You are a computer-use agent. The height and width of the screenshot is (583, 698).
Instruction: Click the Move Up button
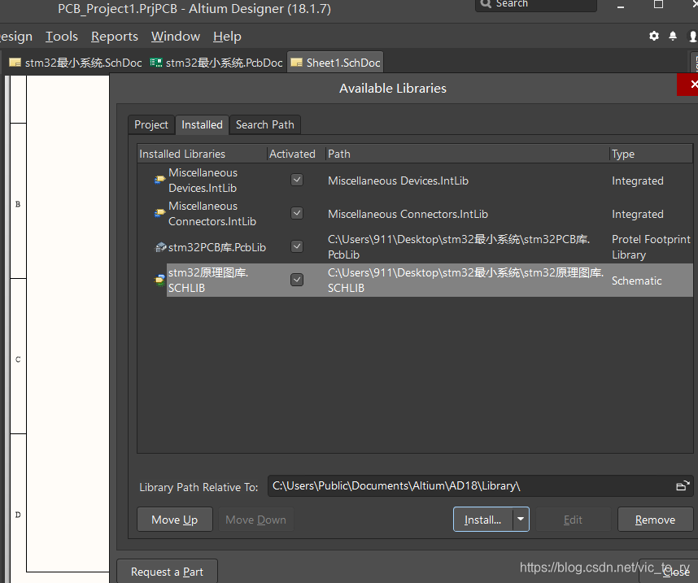pos(174,520)
